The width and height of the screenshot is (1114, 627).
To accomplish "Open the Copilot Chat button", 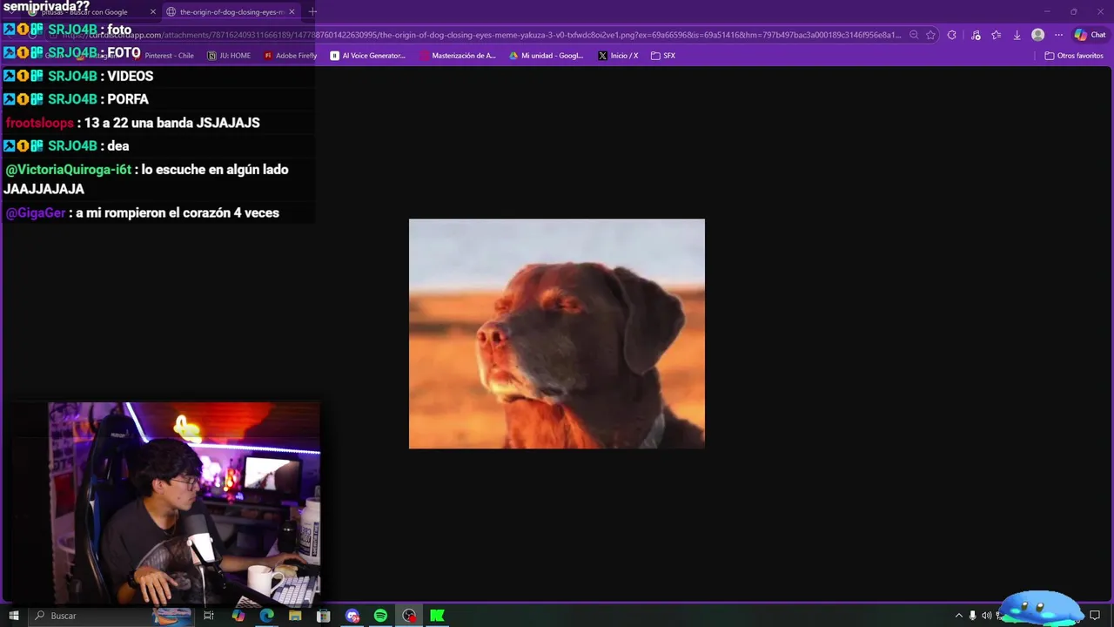I will [x=1091, y=35].
